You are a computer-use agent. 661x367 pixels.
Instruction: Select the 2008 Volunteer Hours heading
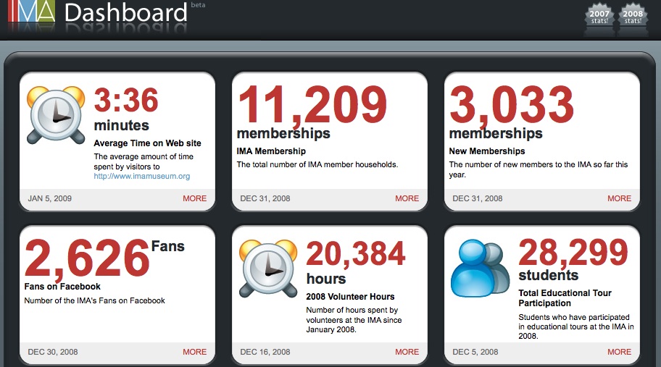(350, 297)
